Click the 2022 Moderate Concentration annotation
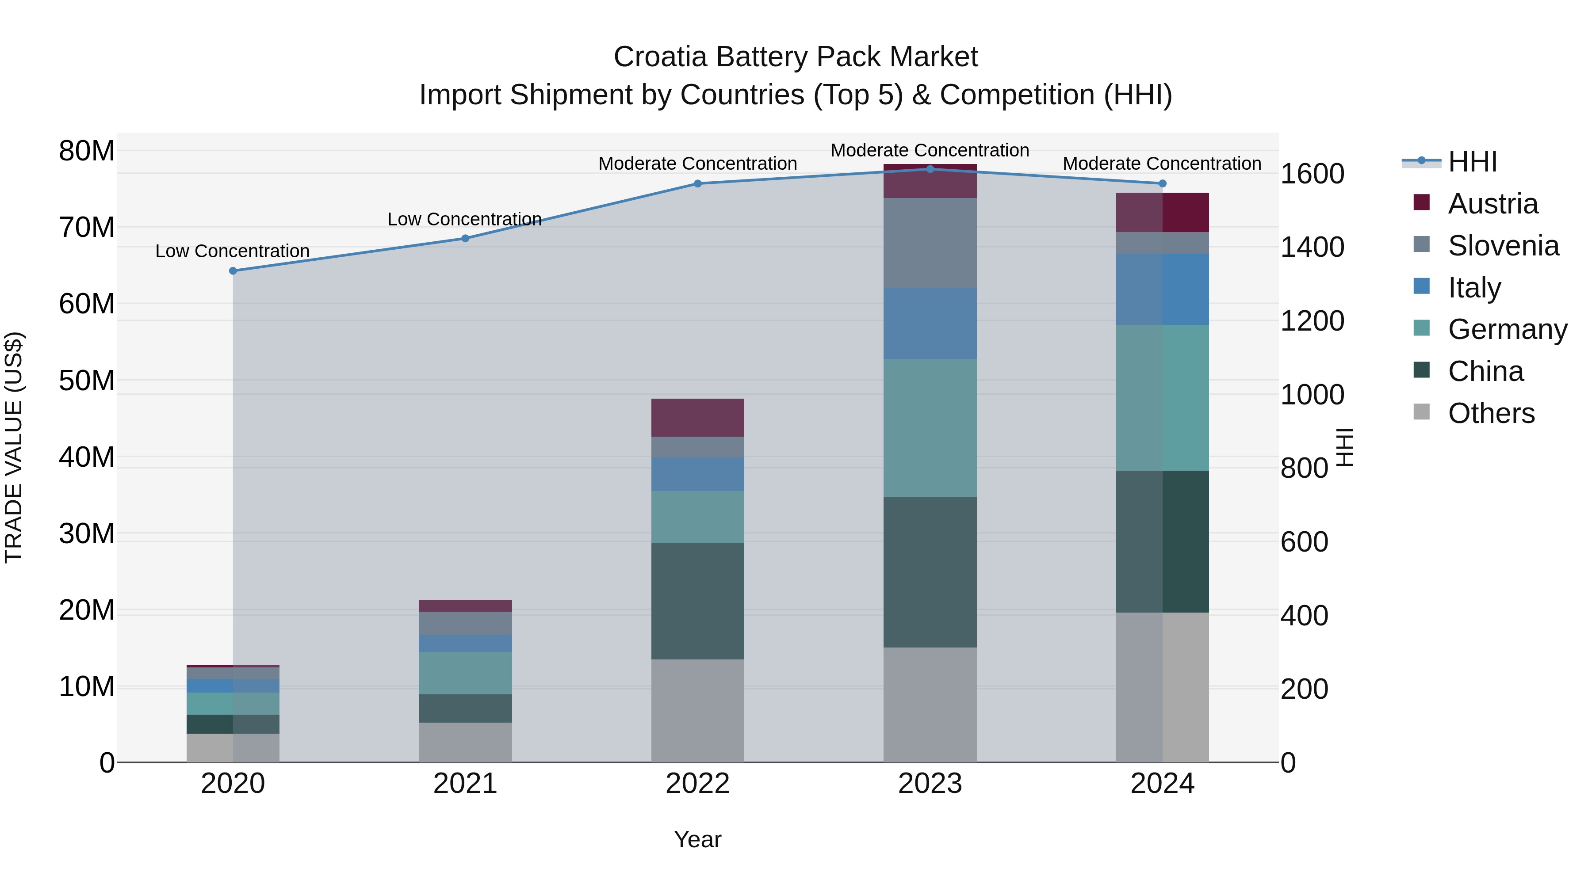 [698, 164]
